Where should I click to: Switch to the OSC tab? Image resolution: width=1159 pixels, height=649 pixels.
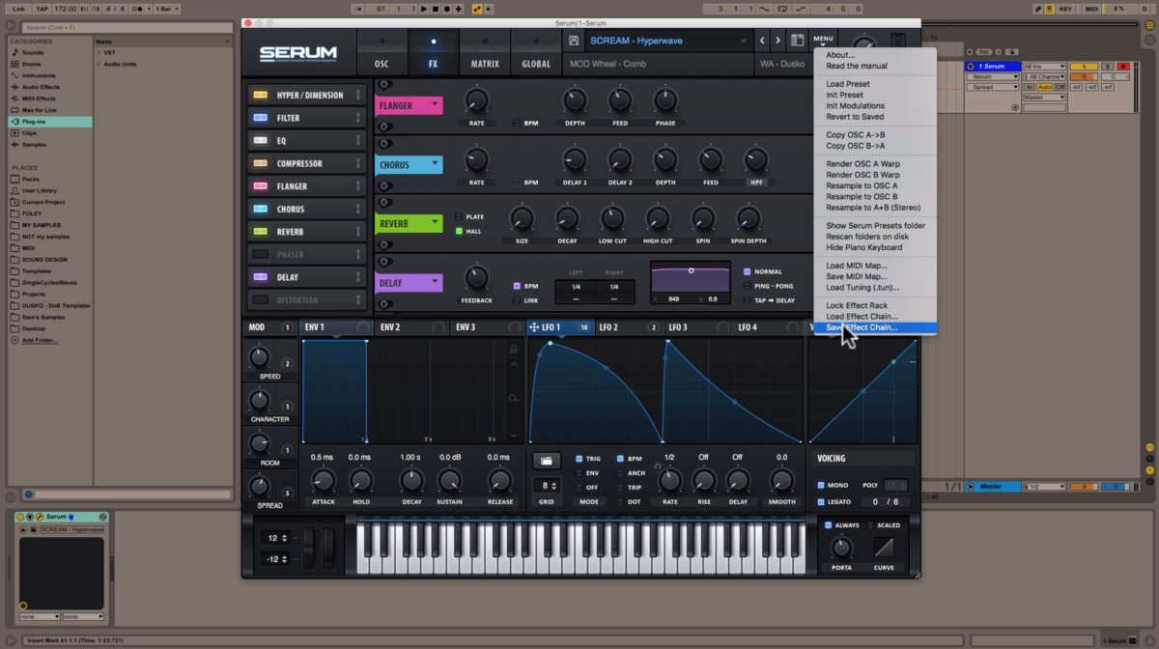[382, 53]
